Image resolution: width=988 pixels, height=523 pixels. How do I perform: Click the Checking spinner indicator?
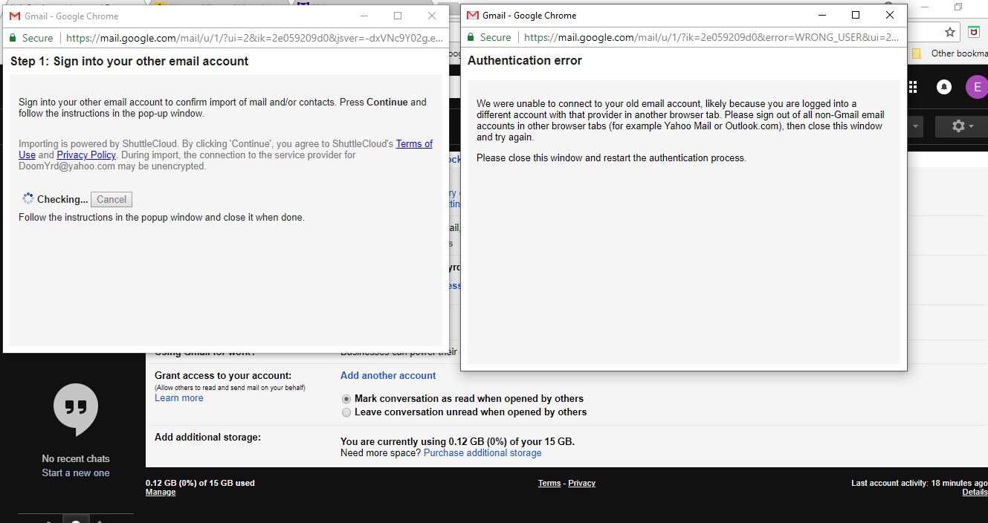[28, 198]
